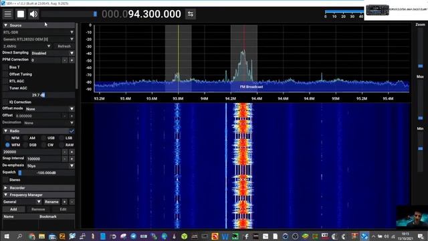Screen dimensions: 428x241
Task: Select DSB demodulation mode
Action: point(25,145)
